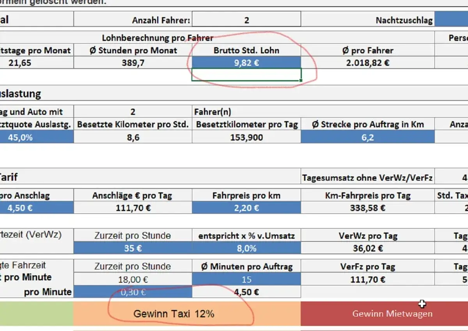Screen dimensions: 468x331
Task: Click the 338,58 € Km-Fahrpreis pro Tag value
Action: (367, 208)
